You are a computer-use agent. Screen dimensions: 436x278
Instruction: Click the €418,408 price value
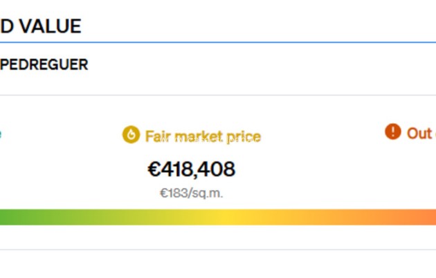pos(192,169)
